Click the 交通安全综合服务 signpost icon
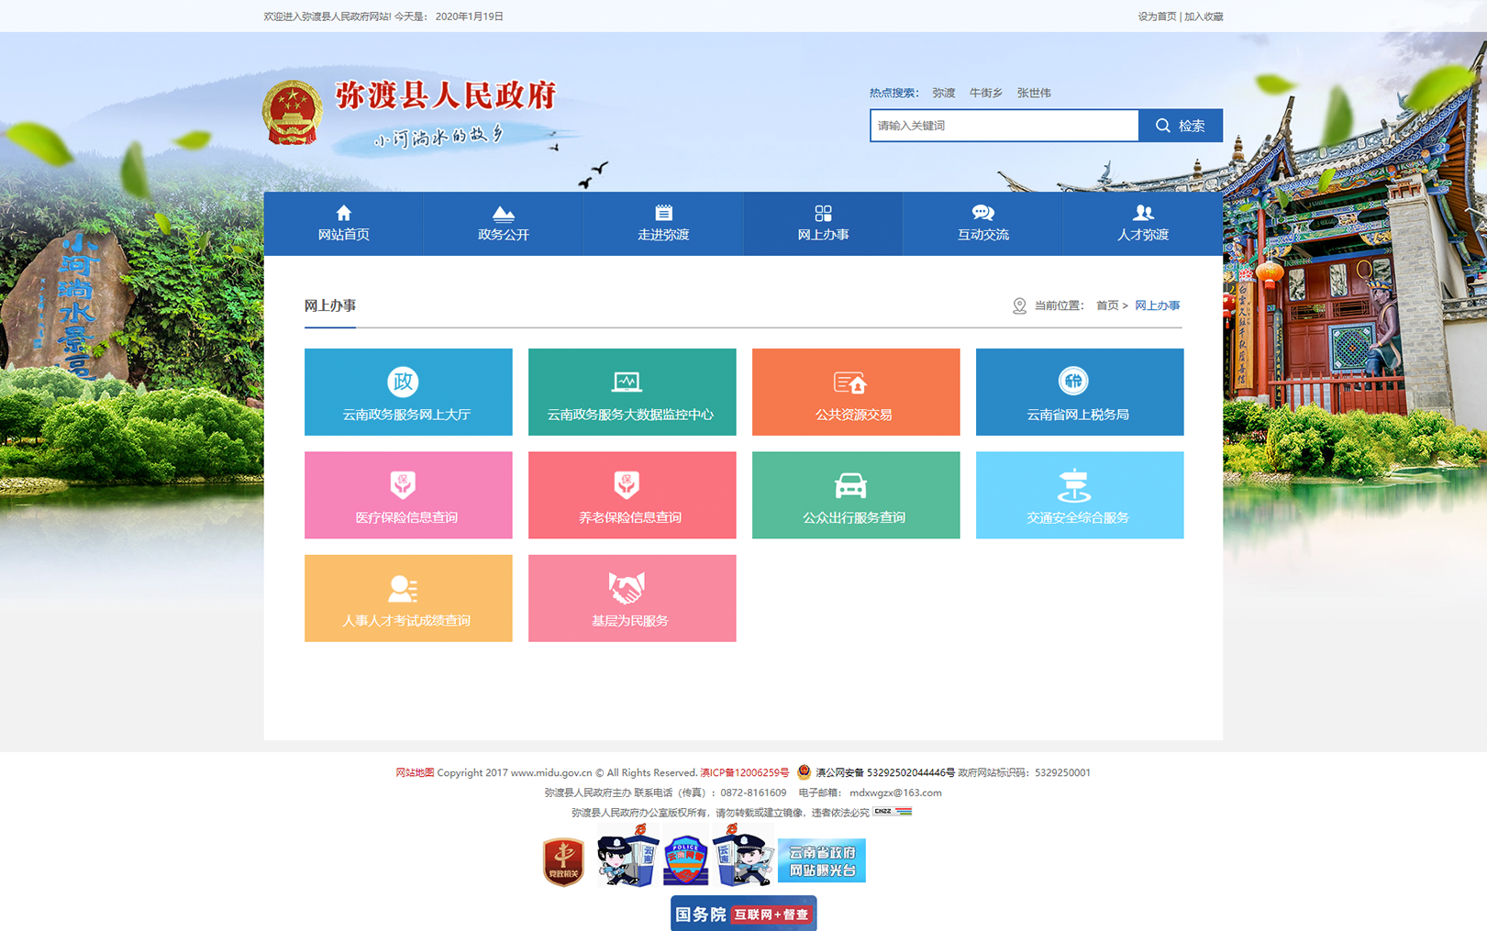The height and width of the screenshot is (931, 1487). pyautogui.click(x=1072, y=485)
